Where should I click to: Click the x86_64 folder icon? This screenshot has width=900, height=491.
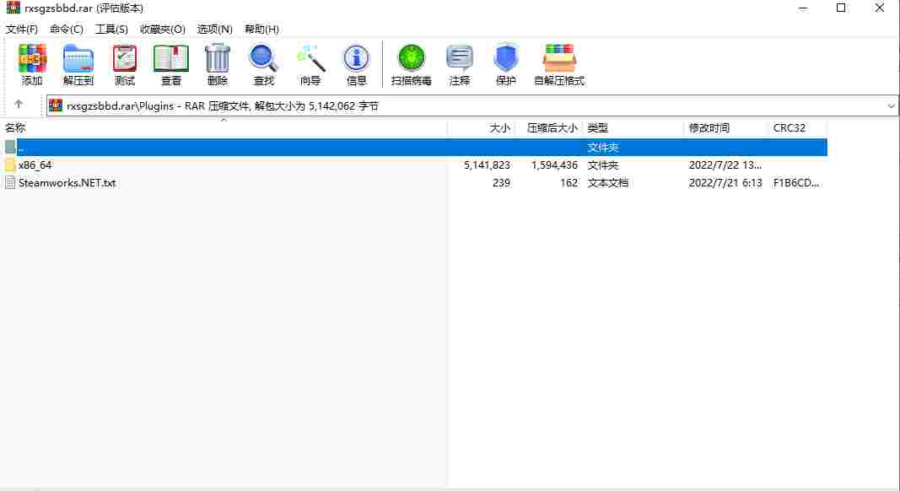10,165
